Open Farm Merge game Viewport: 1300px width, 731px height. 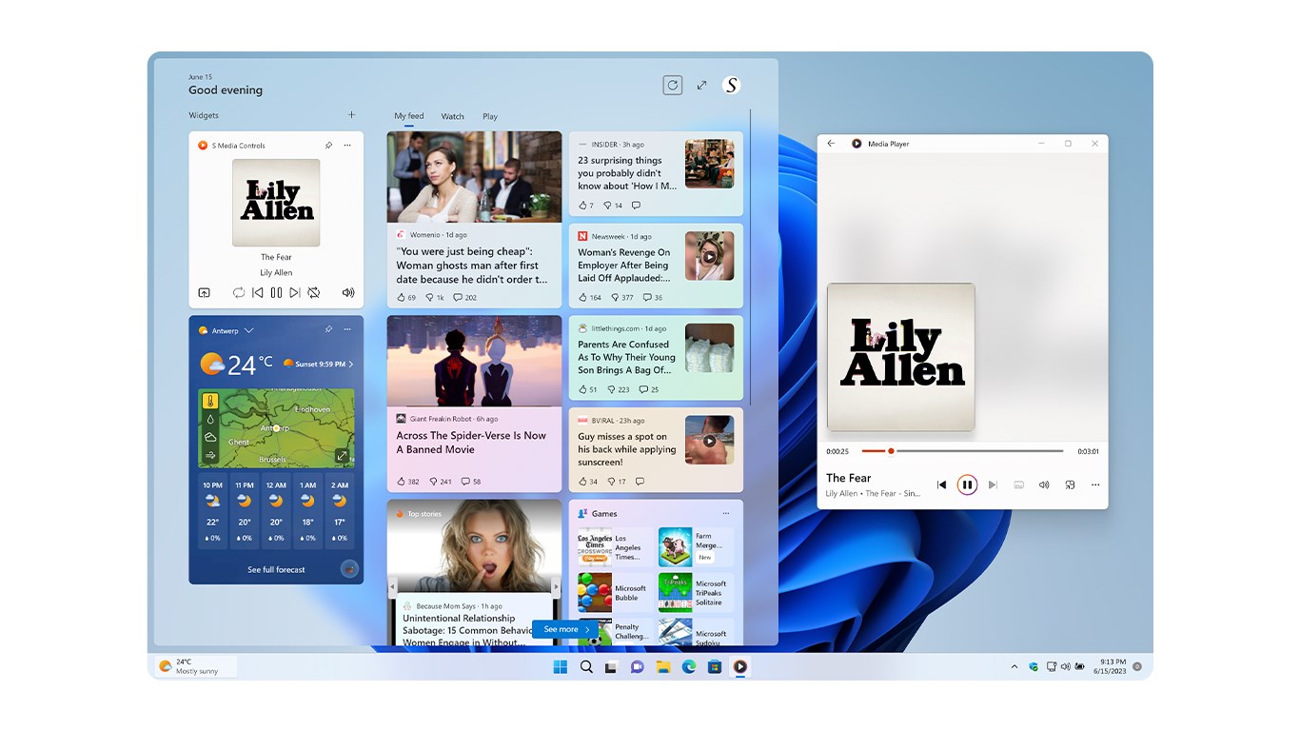[x=696, y=547]
